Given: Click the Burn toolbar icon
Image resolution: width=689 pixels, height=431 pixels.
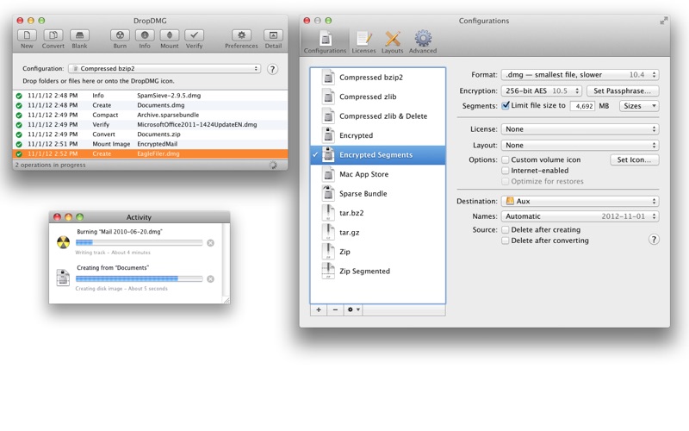Looking at the screenshot, I should pos(120,36).
